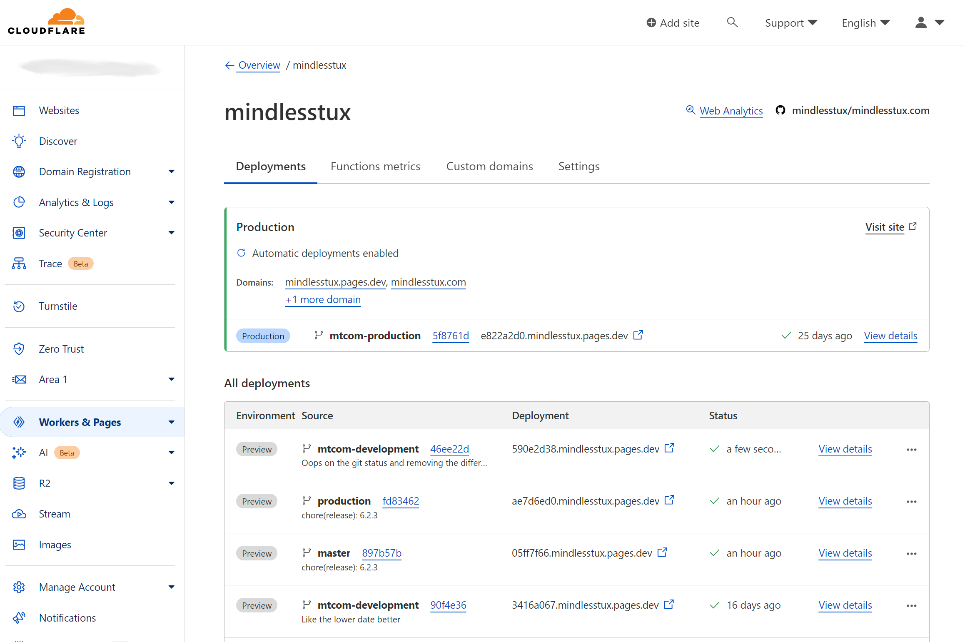Select the Workers & Pages sidebar icon

tap(19, 422)
